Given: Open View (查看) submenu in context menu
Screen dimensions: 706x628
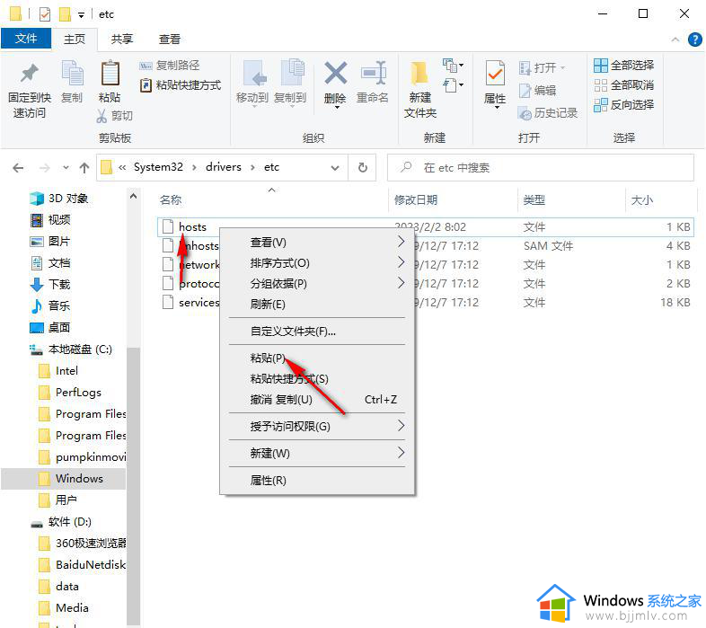Looking at the screenshot, I should pyautogui.click(x=317, y=243).
